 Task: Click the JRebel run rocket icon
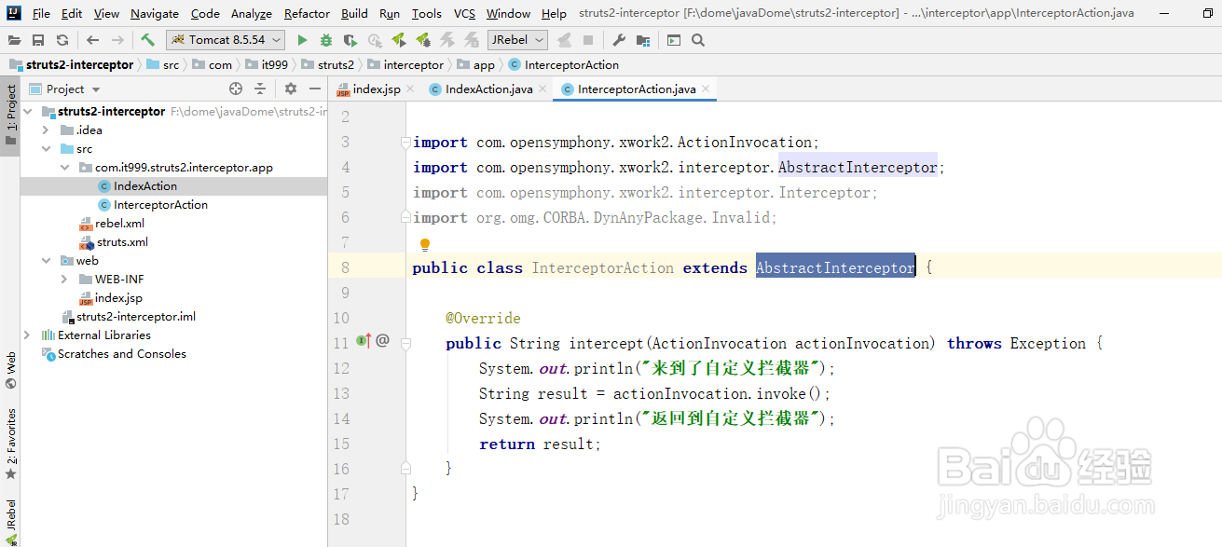pyautogui.click(x=399, y=40)
